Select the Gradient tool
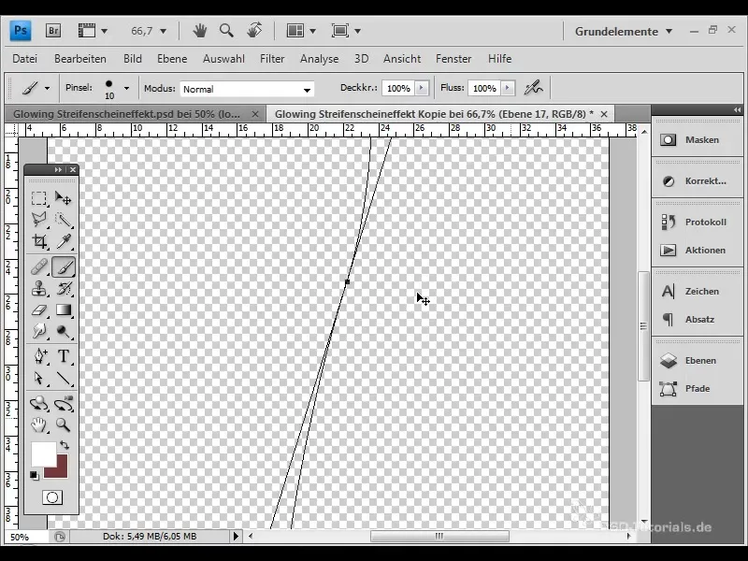Image resolution: width=748 pixels, height=561 pixels. pyautogui.click(x=64, y=310)
